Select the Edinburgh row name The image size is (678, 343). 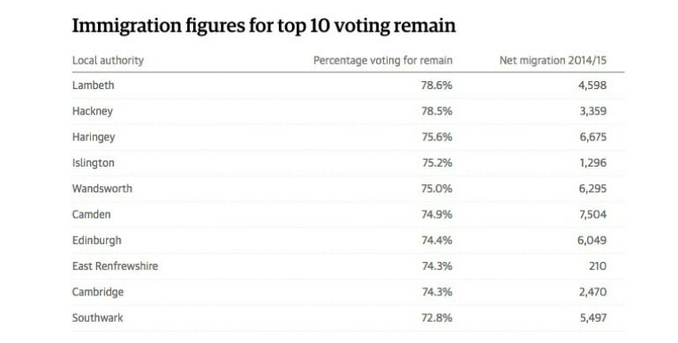97,240
